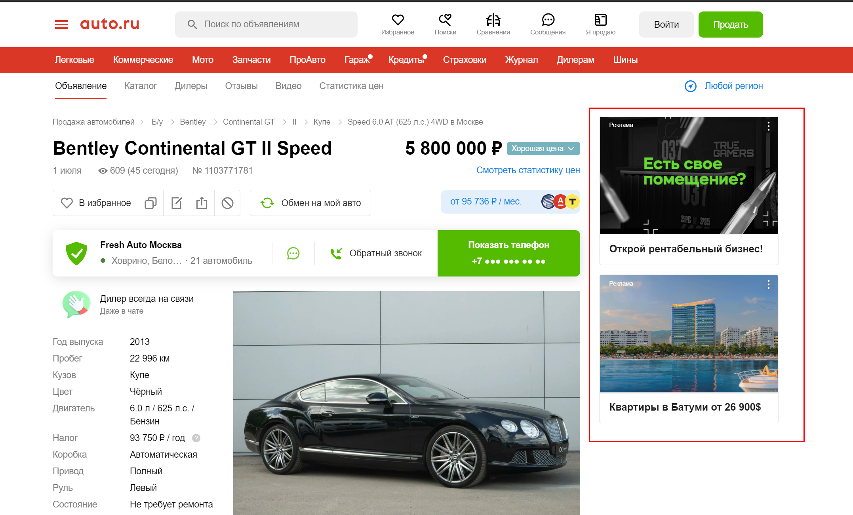Switch to Статистика цен tab

(351, 86)
